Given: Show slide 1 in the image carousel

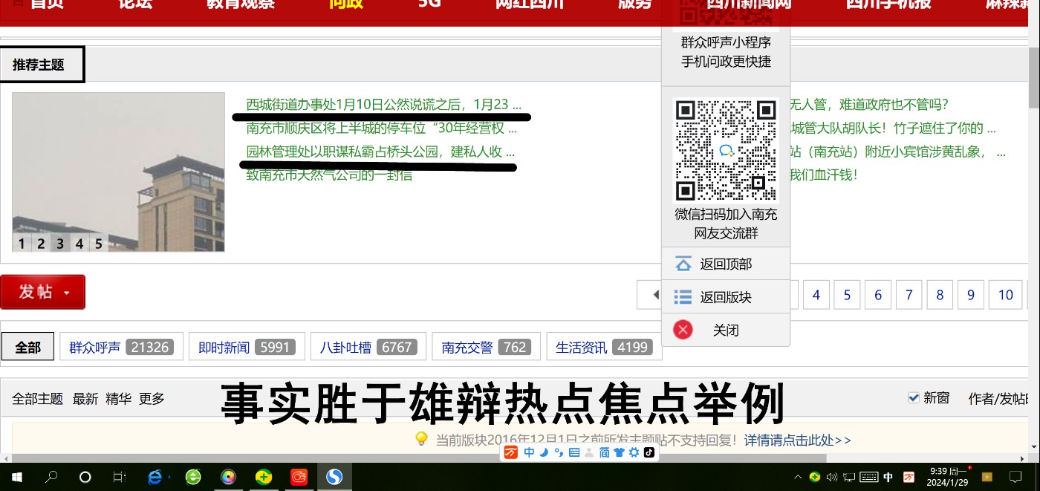Looking at the screenshot, I should pyautogui.click(x=22, y=244).
